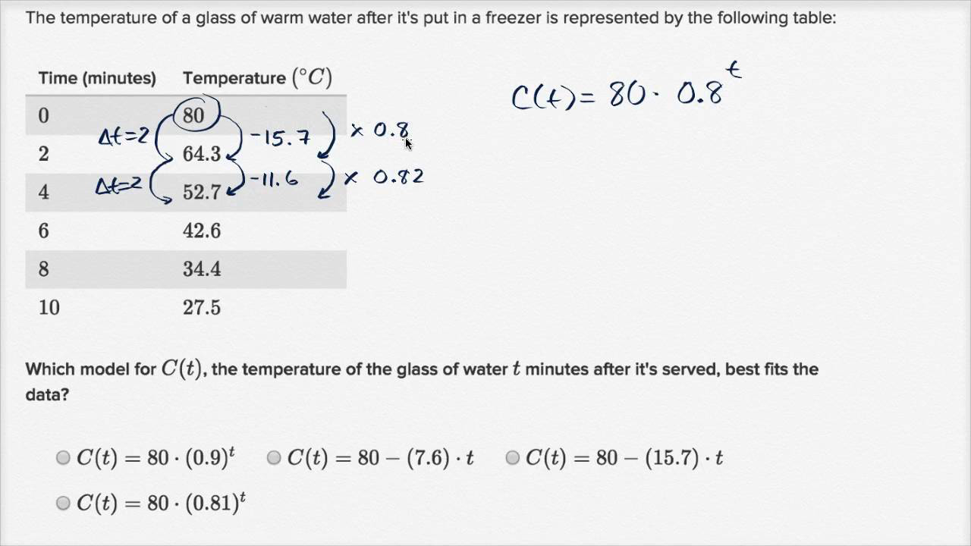Viewport: 971px width, 546px height.
Task: Click the Time (minutes) column header
Action: 97,78
